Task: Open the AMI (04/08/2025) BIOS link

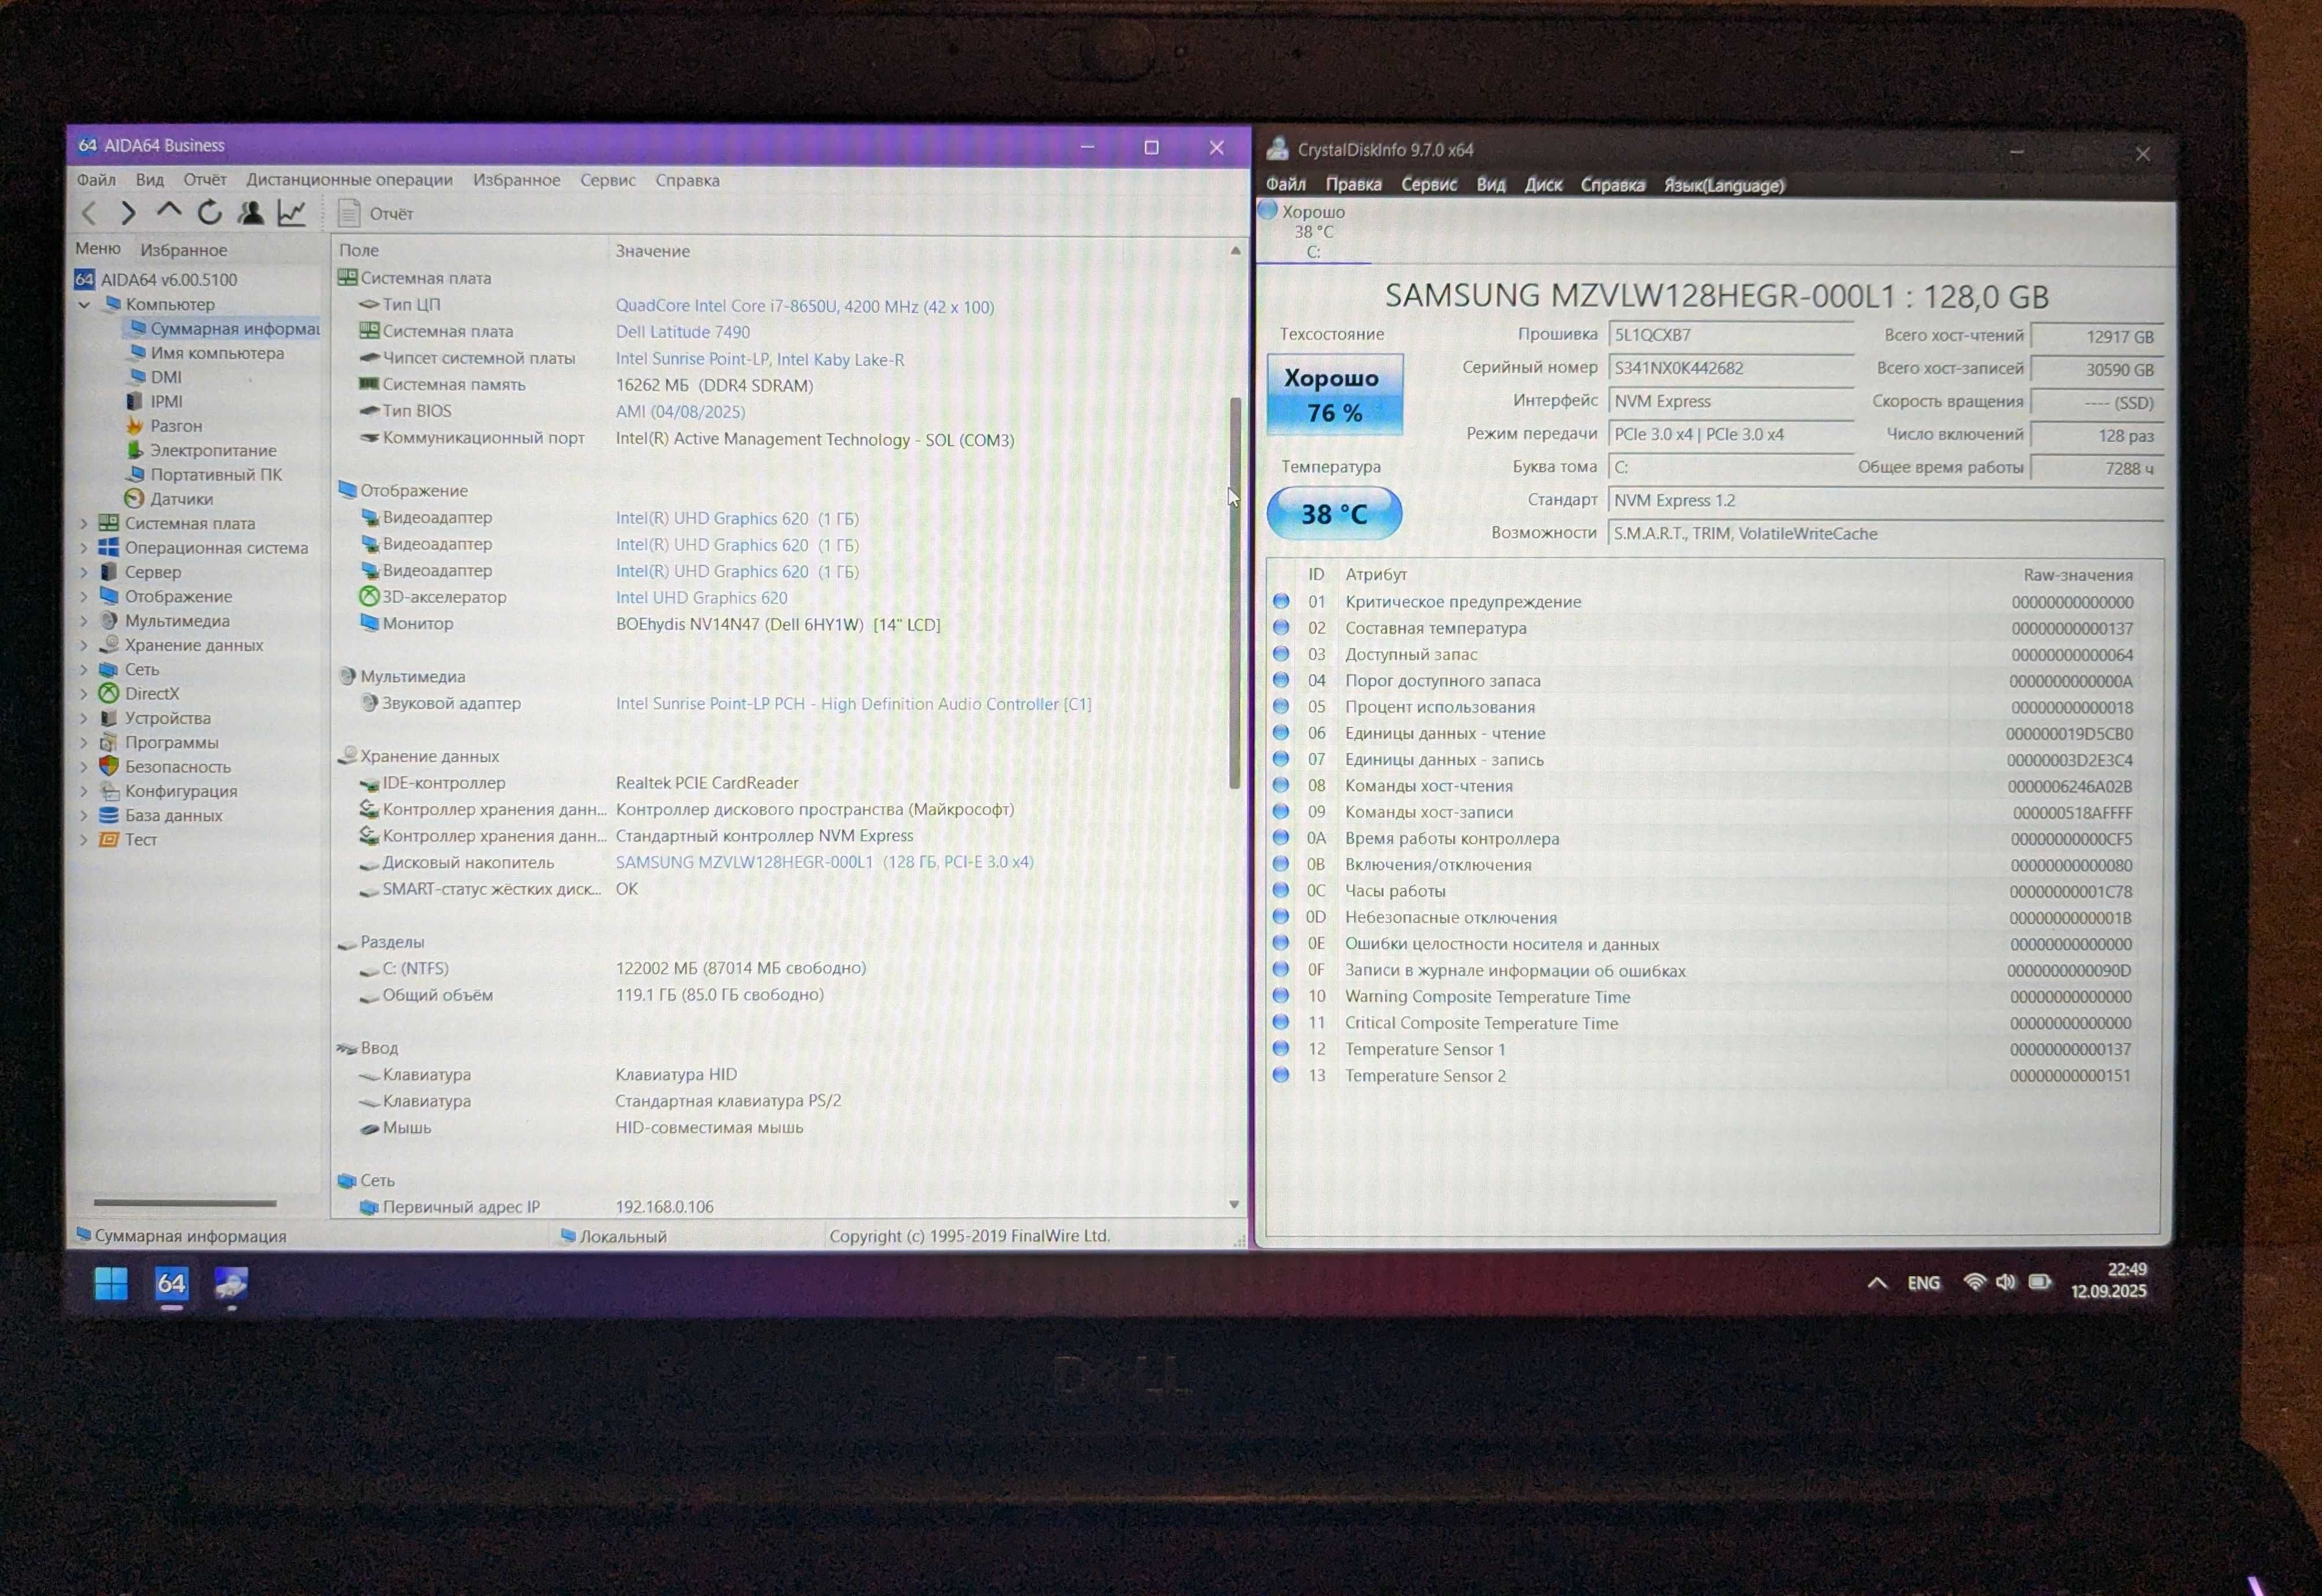Action: 679,412
